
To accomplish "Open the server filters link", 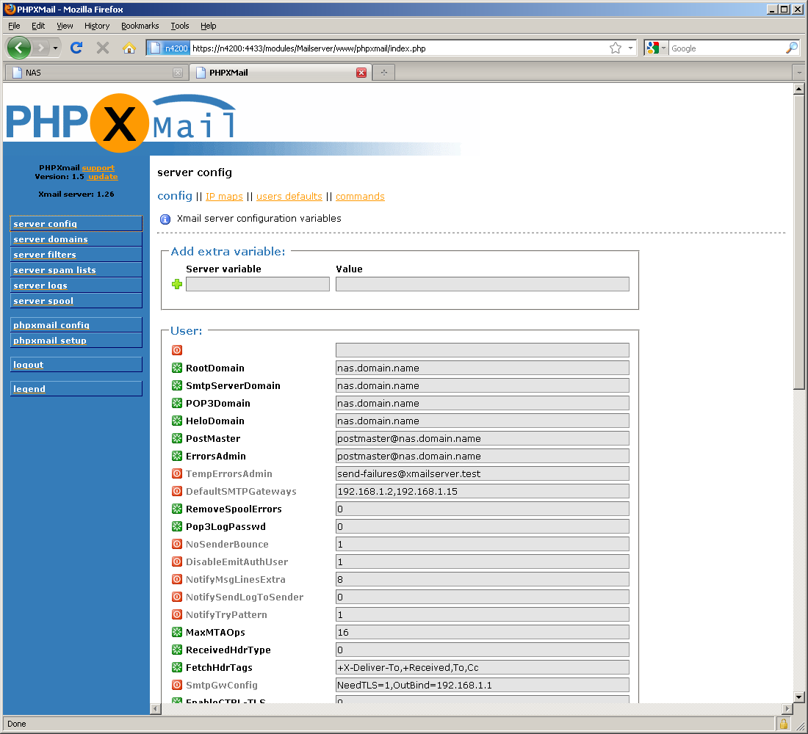I will point(45,255).
